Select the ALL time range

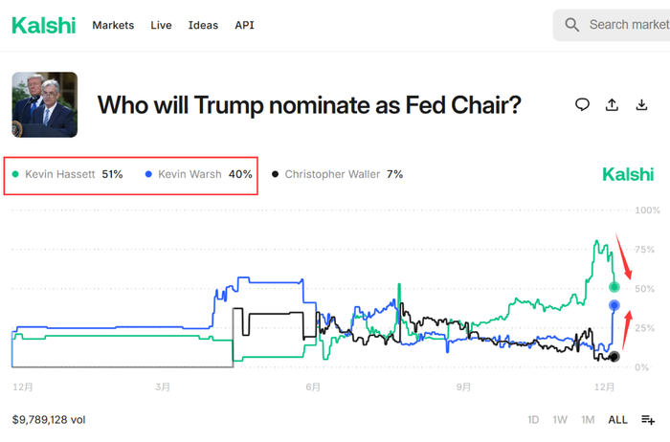(x=617, y=419)
